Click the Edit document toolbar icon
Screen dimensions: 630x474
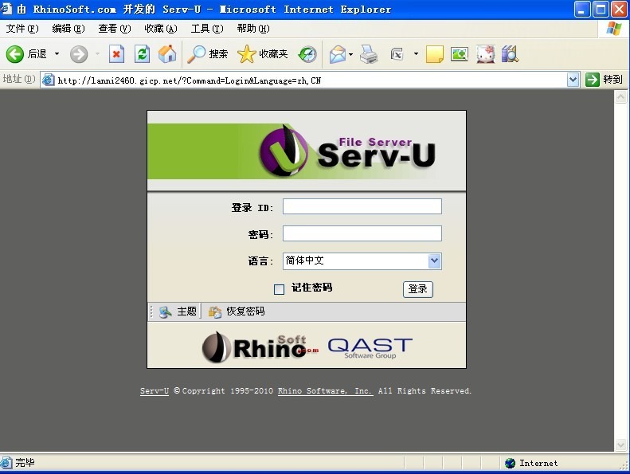(x=397, y=54)
